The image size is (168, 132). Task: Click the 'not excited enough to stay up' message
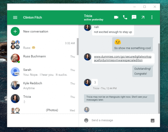113,32
